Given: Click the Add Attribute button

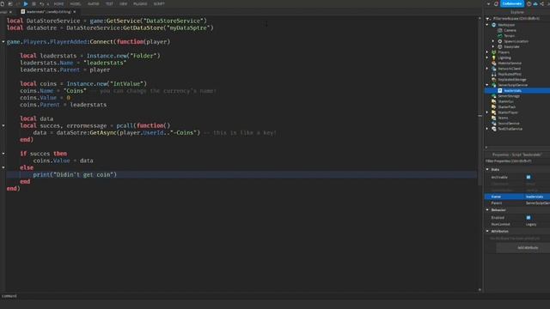Looking at the screenshot, I should [528, 248].
